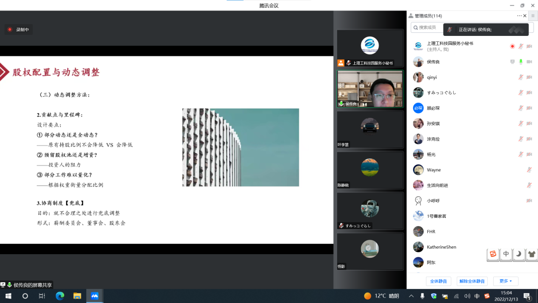Open Task View on the taskbar
Image resolution: width=538 pixels, height=303 pixels.
(42, 296)
